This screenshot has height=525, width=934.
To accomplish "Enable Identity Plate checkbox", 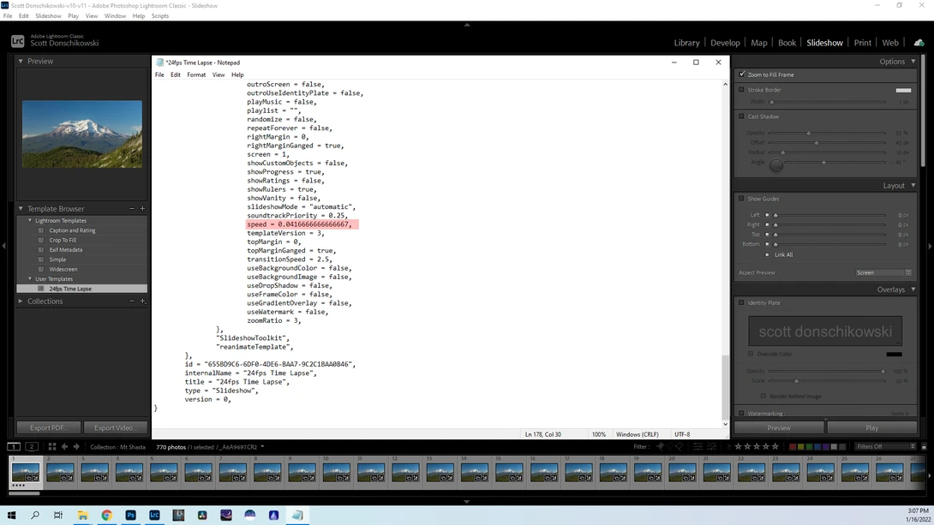I will click(741, 302).
